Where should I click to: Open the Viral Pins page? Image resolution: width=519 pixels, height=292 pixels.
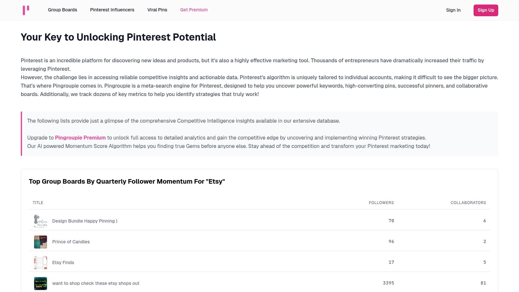click(157, 10)
